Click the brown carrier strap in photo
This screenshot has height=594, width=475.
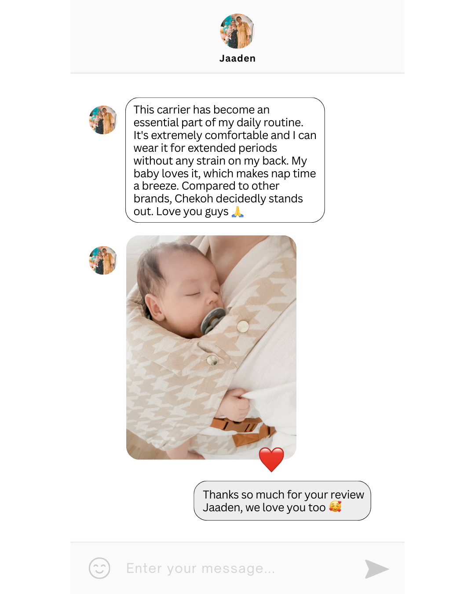(x=240, y=429)
